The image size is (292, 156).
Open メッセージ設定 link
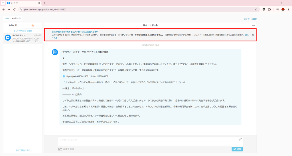click(x=250, y=19)
